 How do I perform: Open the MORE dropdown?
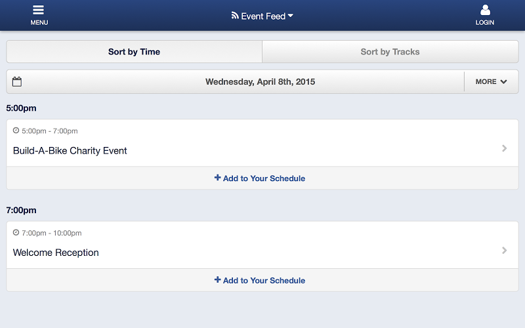(x=491, y=82)
